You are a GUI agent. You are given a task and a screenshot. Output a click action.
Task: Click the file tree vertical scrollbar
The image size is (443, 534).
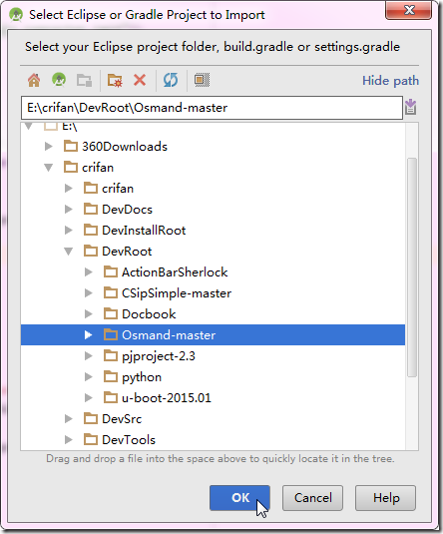coord(412,267)
